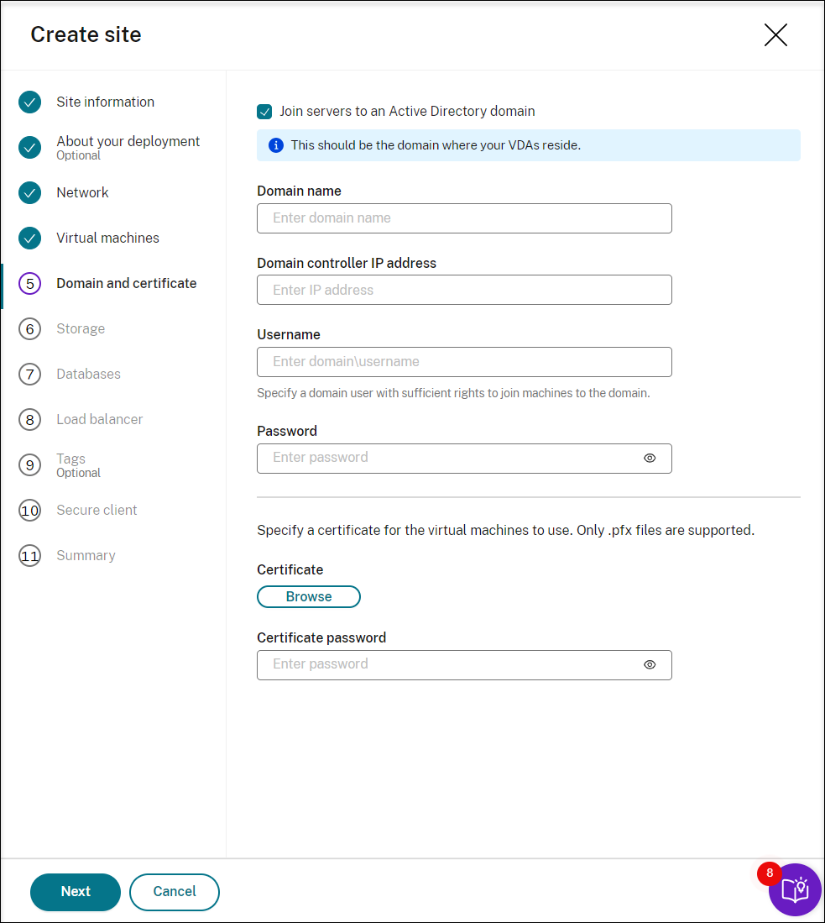Browse for a certificate file
Image resolution: width=825 pixels, height=923 pixels.
(x=309, y=597)
